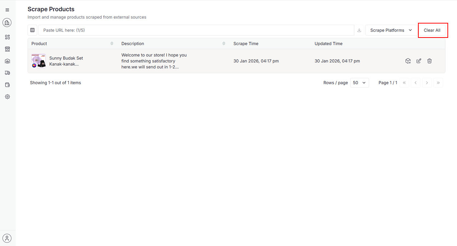The width and height of the screenshot is (457, 246).
Task: Open the delivery truck icon in sidebar
Action: pyautogui.click(x=7, y=73)
